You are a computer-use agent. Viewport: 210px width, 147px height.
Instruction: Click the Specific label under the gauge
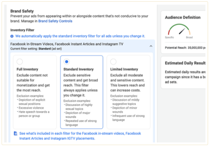(170, 37)
